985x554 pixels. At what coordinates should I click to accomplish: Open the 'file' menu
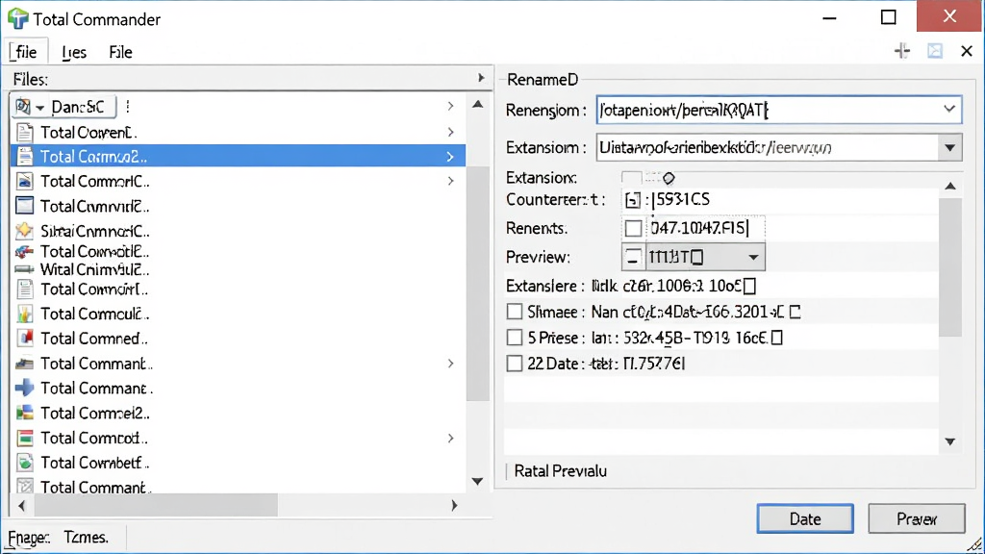tap(28, 52)
